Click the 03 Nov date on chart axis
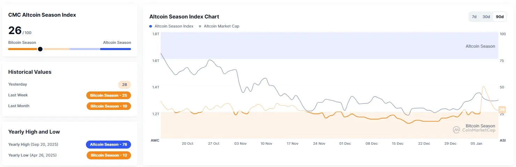Viewport: 516px width, 167px height. click(x=240, y=143)
